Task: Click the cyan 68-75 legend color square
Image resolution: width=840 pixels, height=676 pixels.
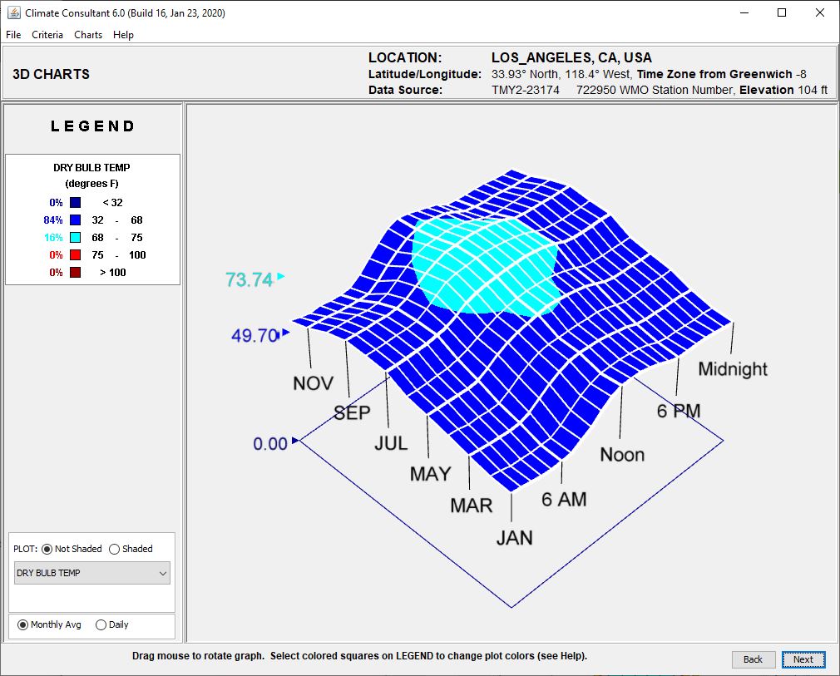Action: tap(75, 238)
